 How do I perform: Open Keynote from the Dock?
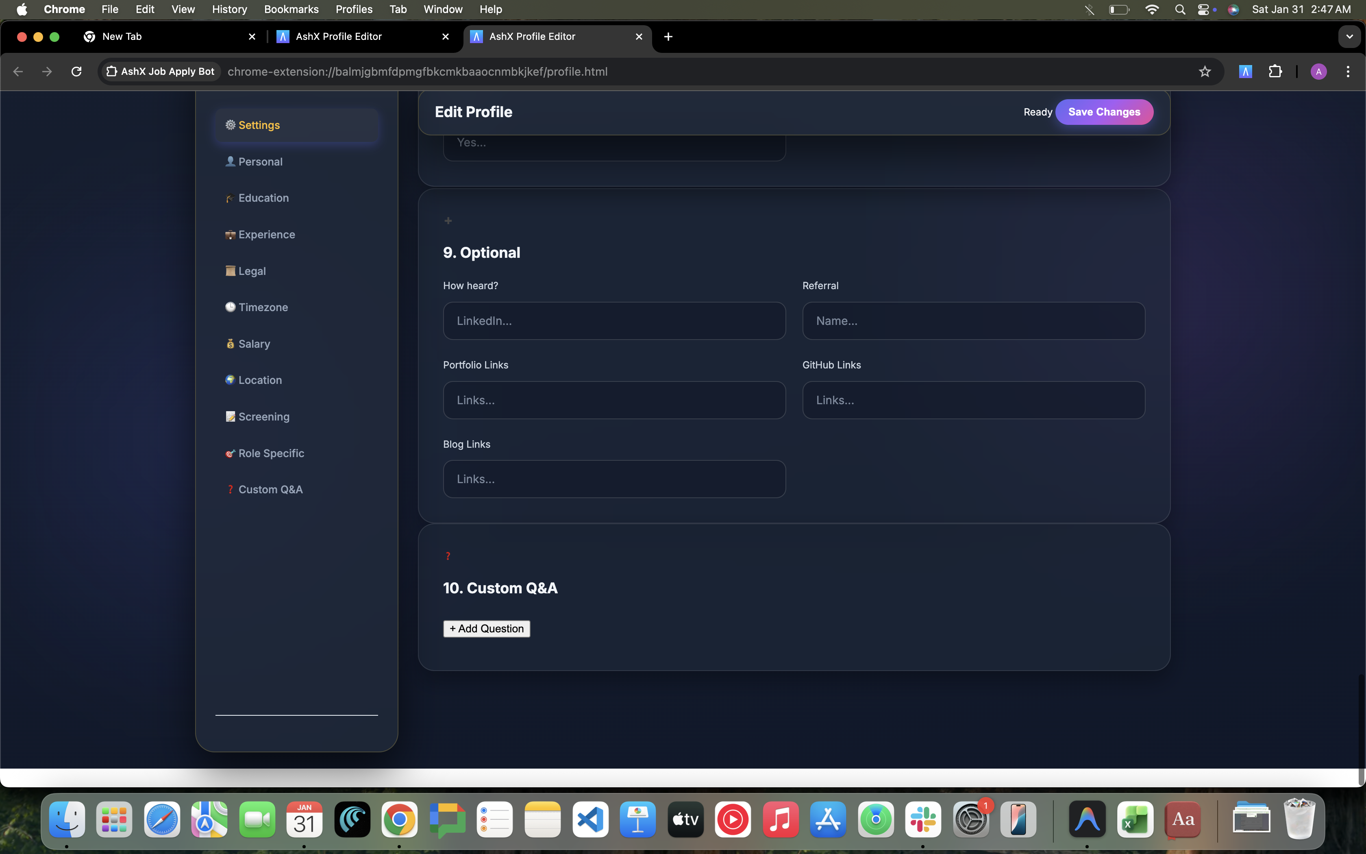638,819
